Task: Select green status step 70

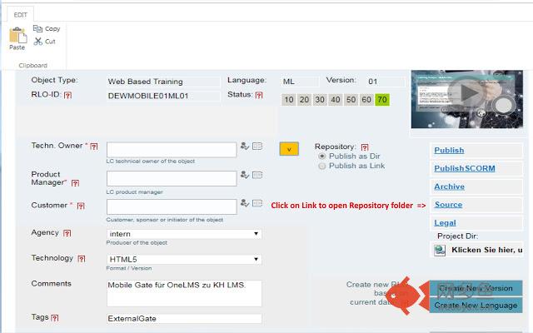Action: (x=382, y=100)
